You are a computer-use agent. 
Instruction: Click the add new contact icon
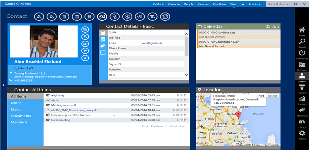(39, 17)
